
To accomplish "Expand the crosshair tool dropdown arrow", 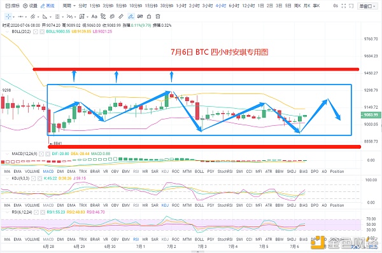I will (x=13, y=17).
